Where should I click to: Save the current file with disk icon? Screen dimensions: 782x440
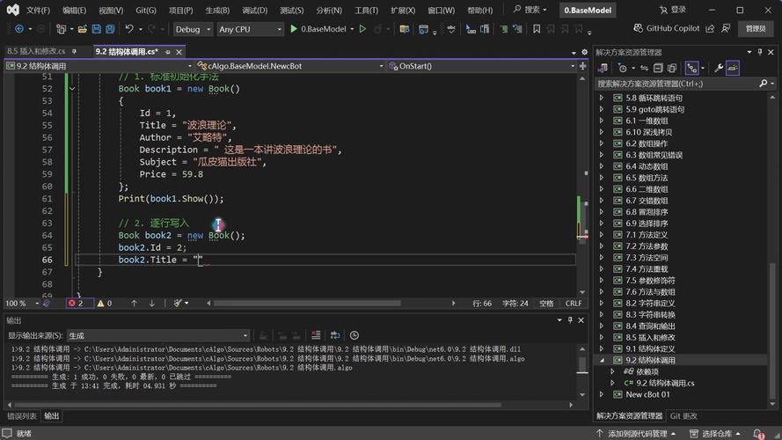point(96,29)
